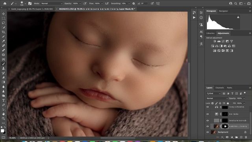This screenshot has width=252, height=142.
Task: Click the search icon at top right
Action: [235, 4]
